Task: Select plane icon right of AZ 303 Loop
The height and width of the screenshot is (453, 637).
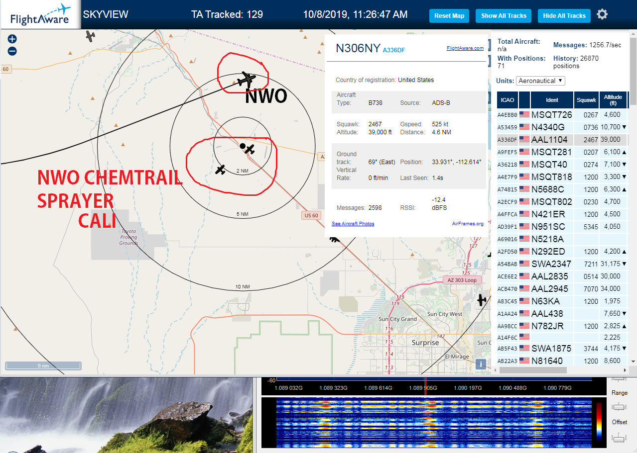Action: (x=481, y=299)
